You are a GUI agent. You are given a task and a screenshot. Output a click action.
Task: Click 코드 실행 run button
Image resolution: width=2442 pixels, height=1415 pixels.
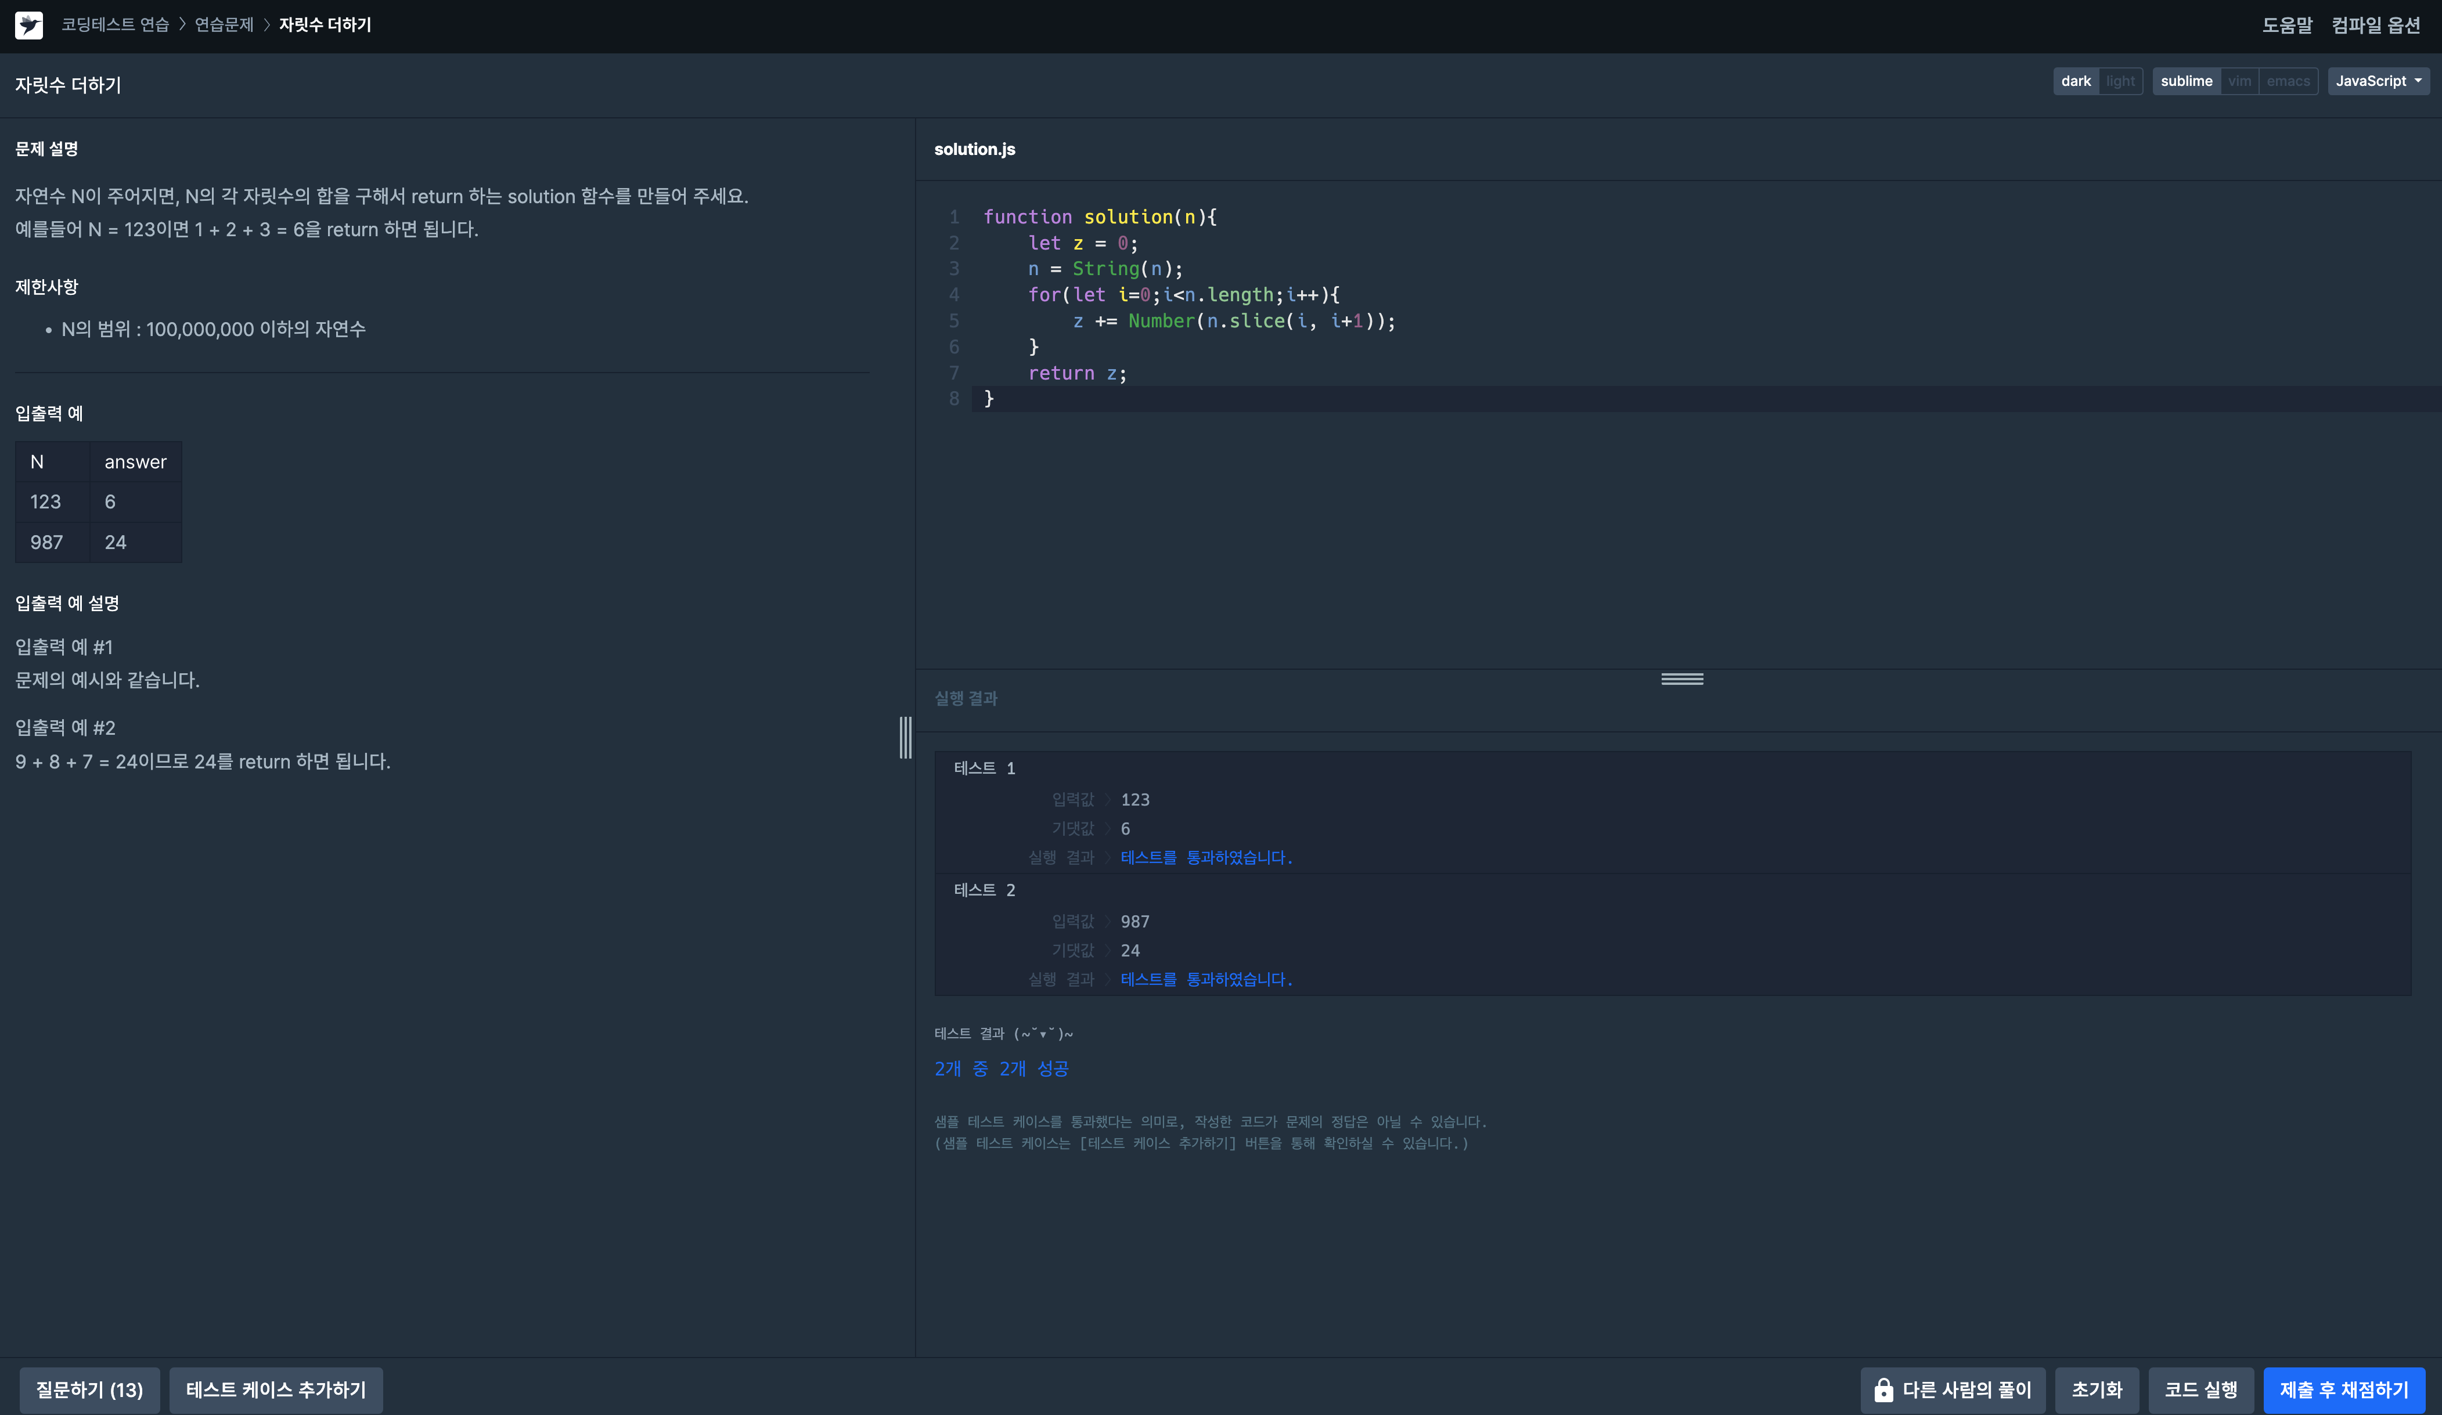pos(2200,1390)
